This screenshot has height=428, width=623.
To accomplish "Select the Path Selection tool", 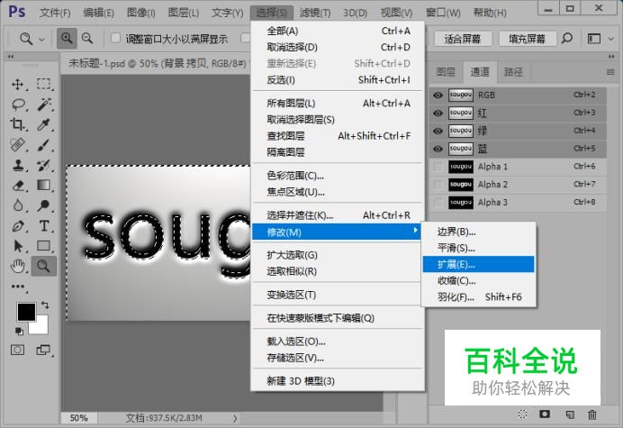I will (17, 246).
